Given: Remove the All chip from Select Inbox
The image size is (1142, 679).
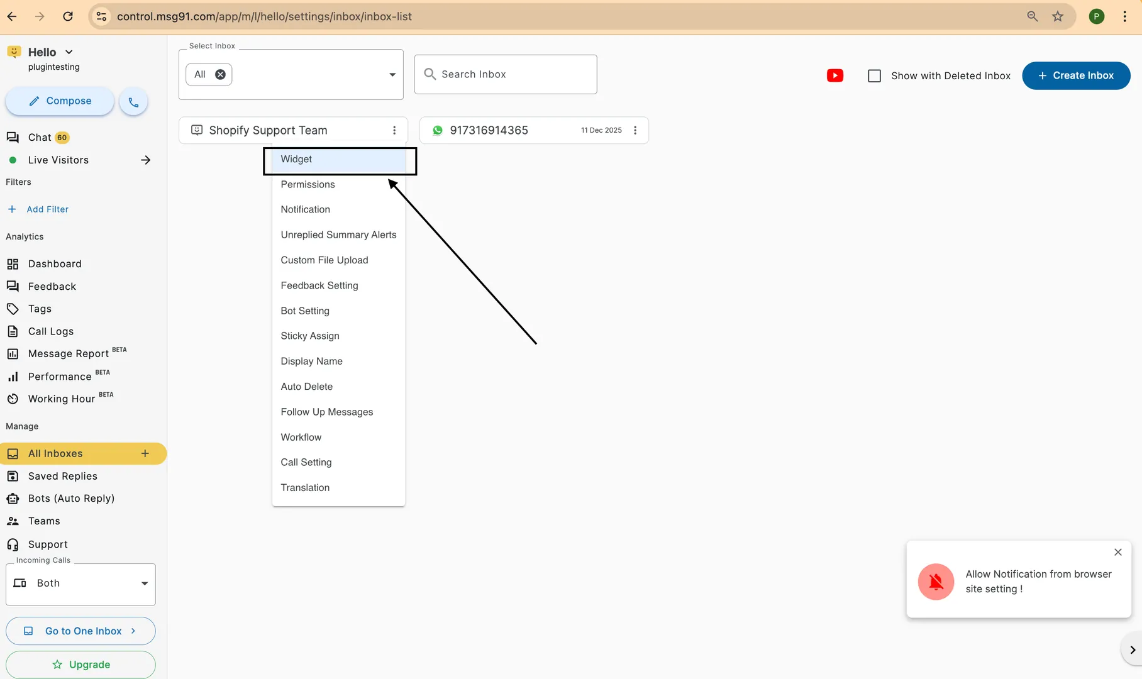Looking at the screenshot, I should point(220,74).
